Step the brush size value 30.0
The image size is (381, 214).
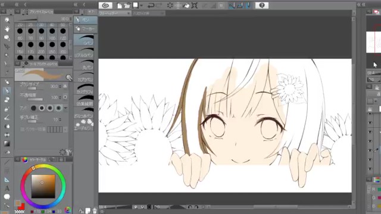click(x=60, y=86)
